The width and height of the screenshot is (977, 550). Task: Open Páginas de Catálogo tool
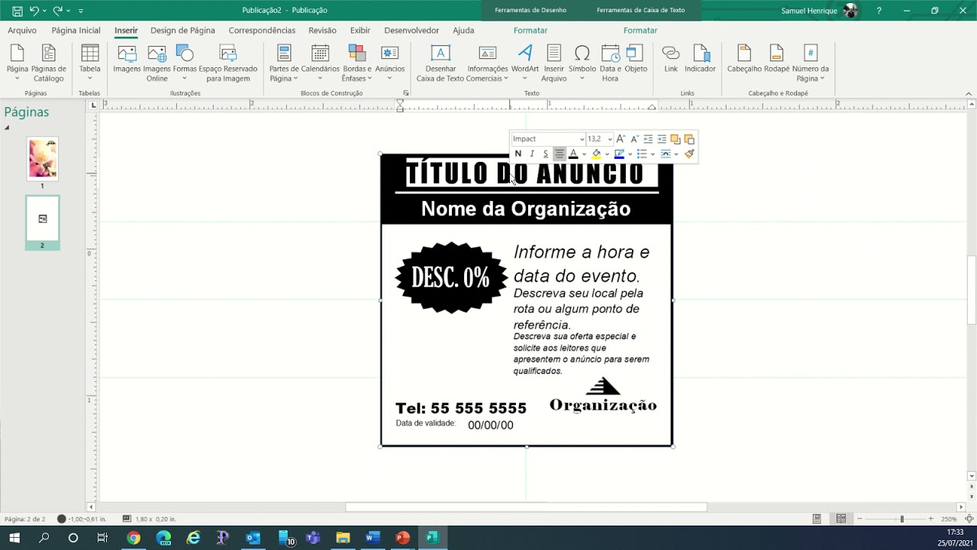click(x=49, y=63)
